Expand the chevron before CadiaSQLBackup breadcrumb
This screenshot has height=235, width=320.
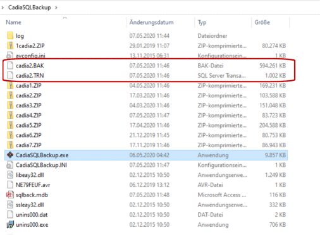click(x=3, y=8)
